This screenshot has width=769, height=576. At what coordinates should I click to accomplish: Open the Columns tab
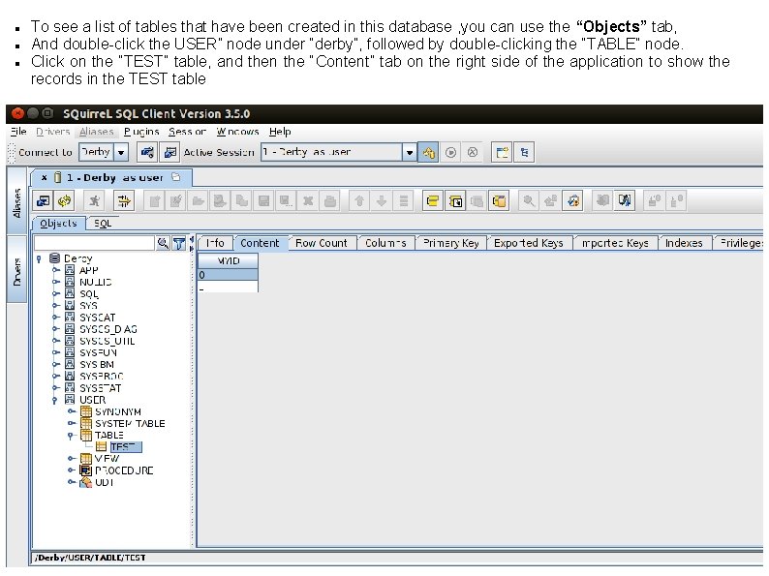386,243
